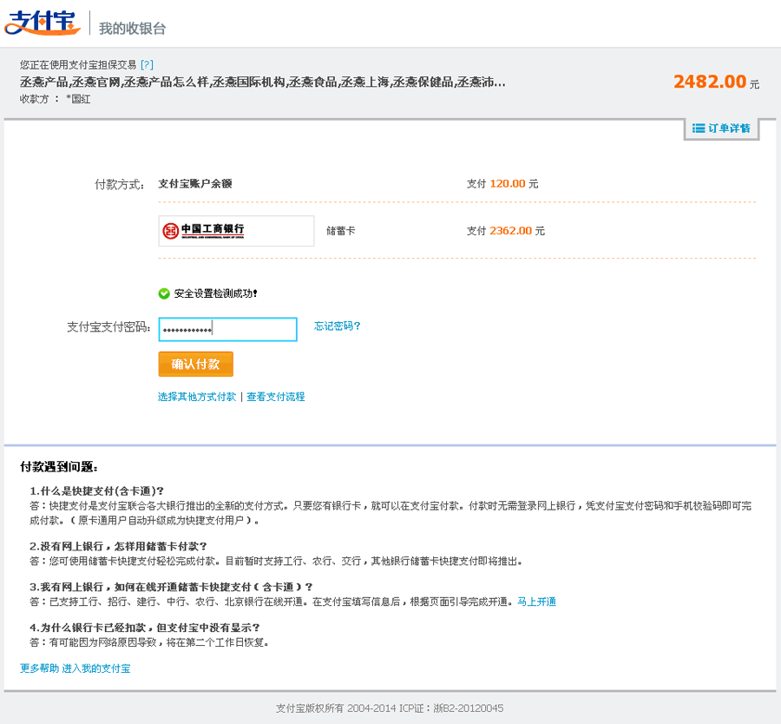Screen dimensions: 781x724
Task: Click the 马上开通 link
Action: click(x=536, y=602)
